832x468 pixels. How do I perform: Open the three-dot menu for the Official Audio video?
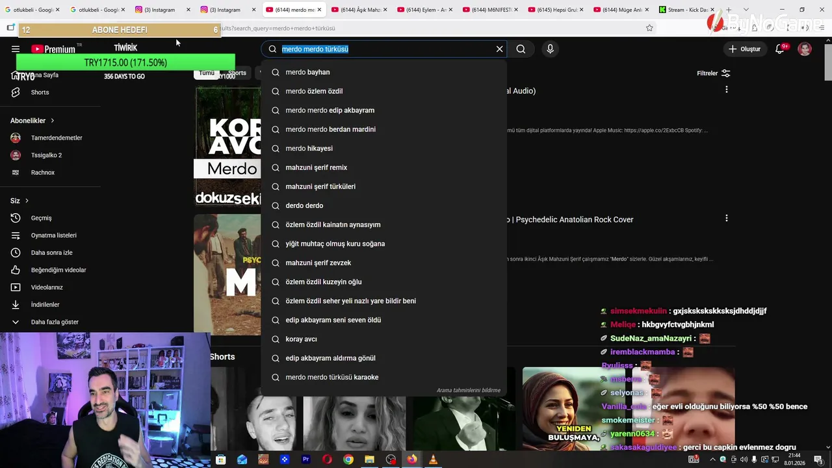pyautogui.click(x=726, y=90)
